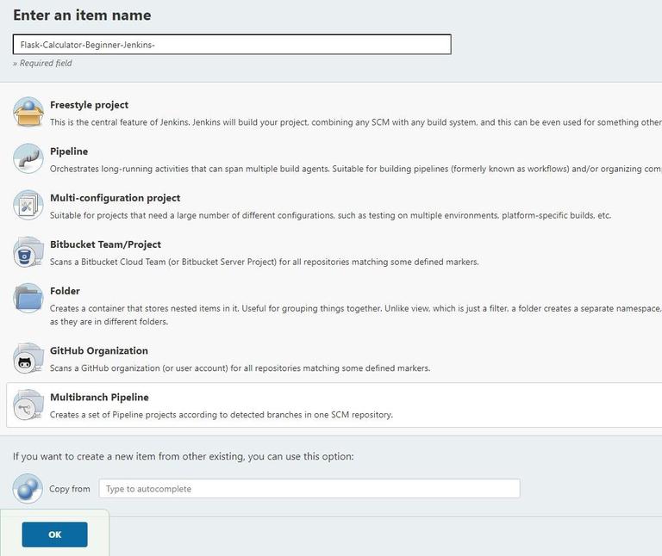Select Multi-configuration project option

(115, 198)
